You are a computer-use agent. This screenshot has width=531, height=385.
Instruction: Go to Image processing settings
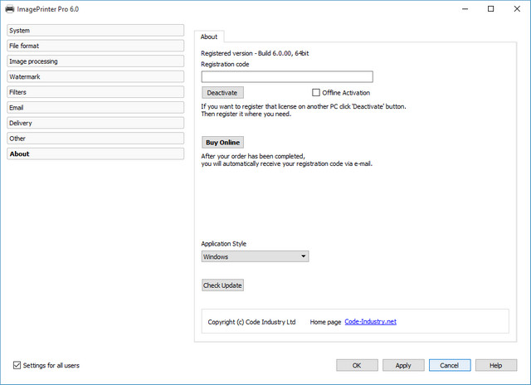(95, 61)
